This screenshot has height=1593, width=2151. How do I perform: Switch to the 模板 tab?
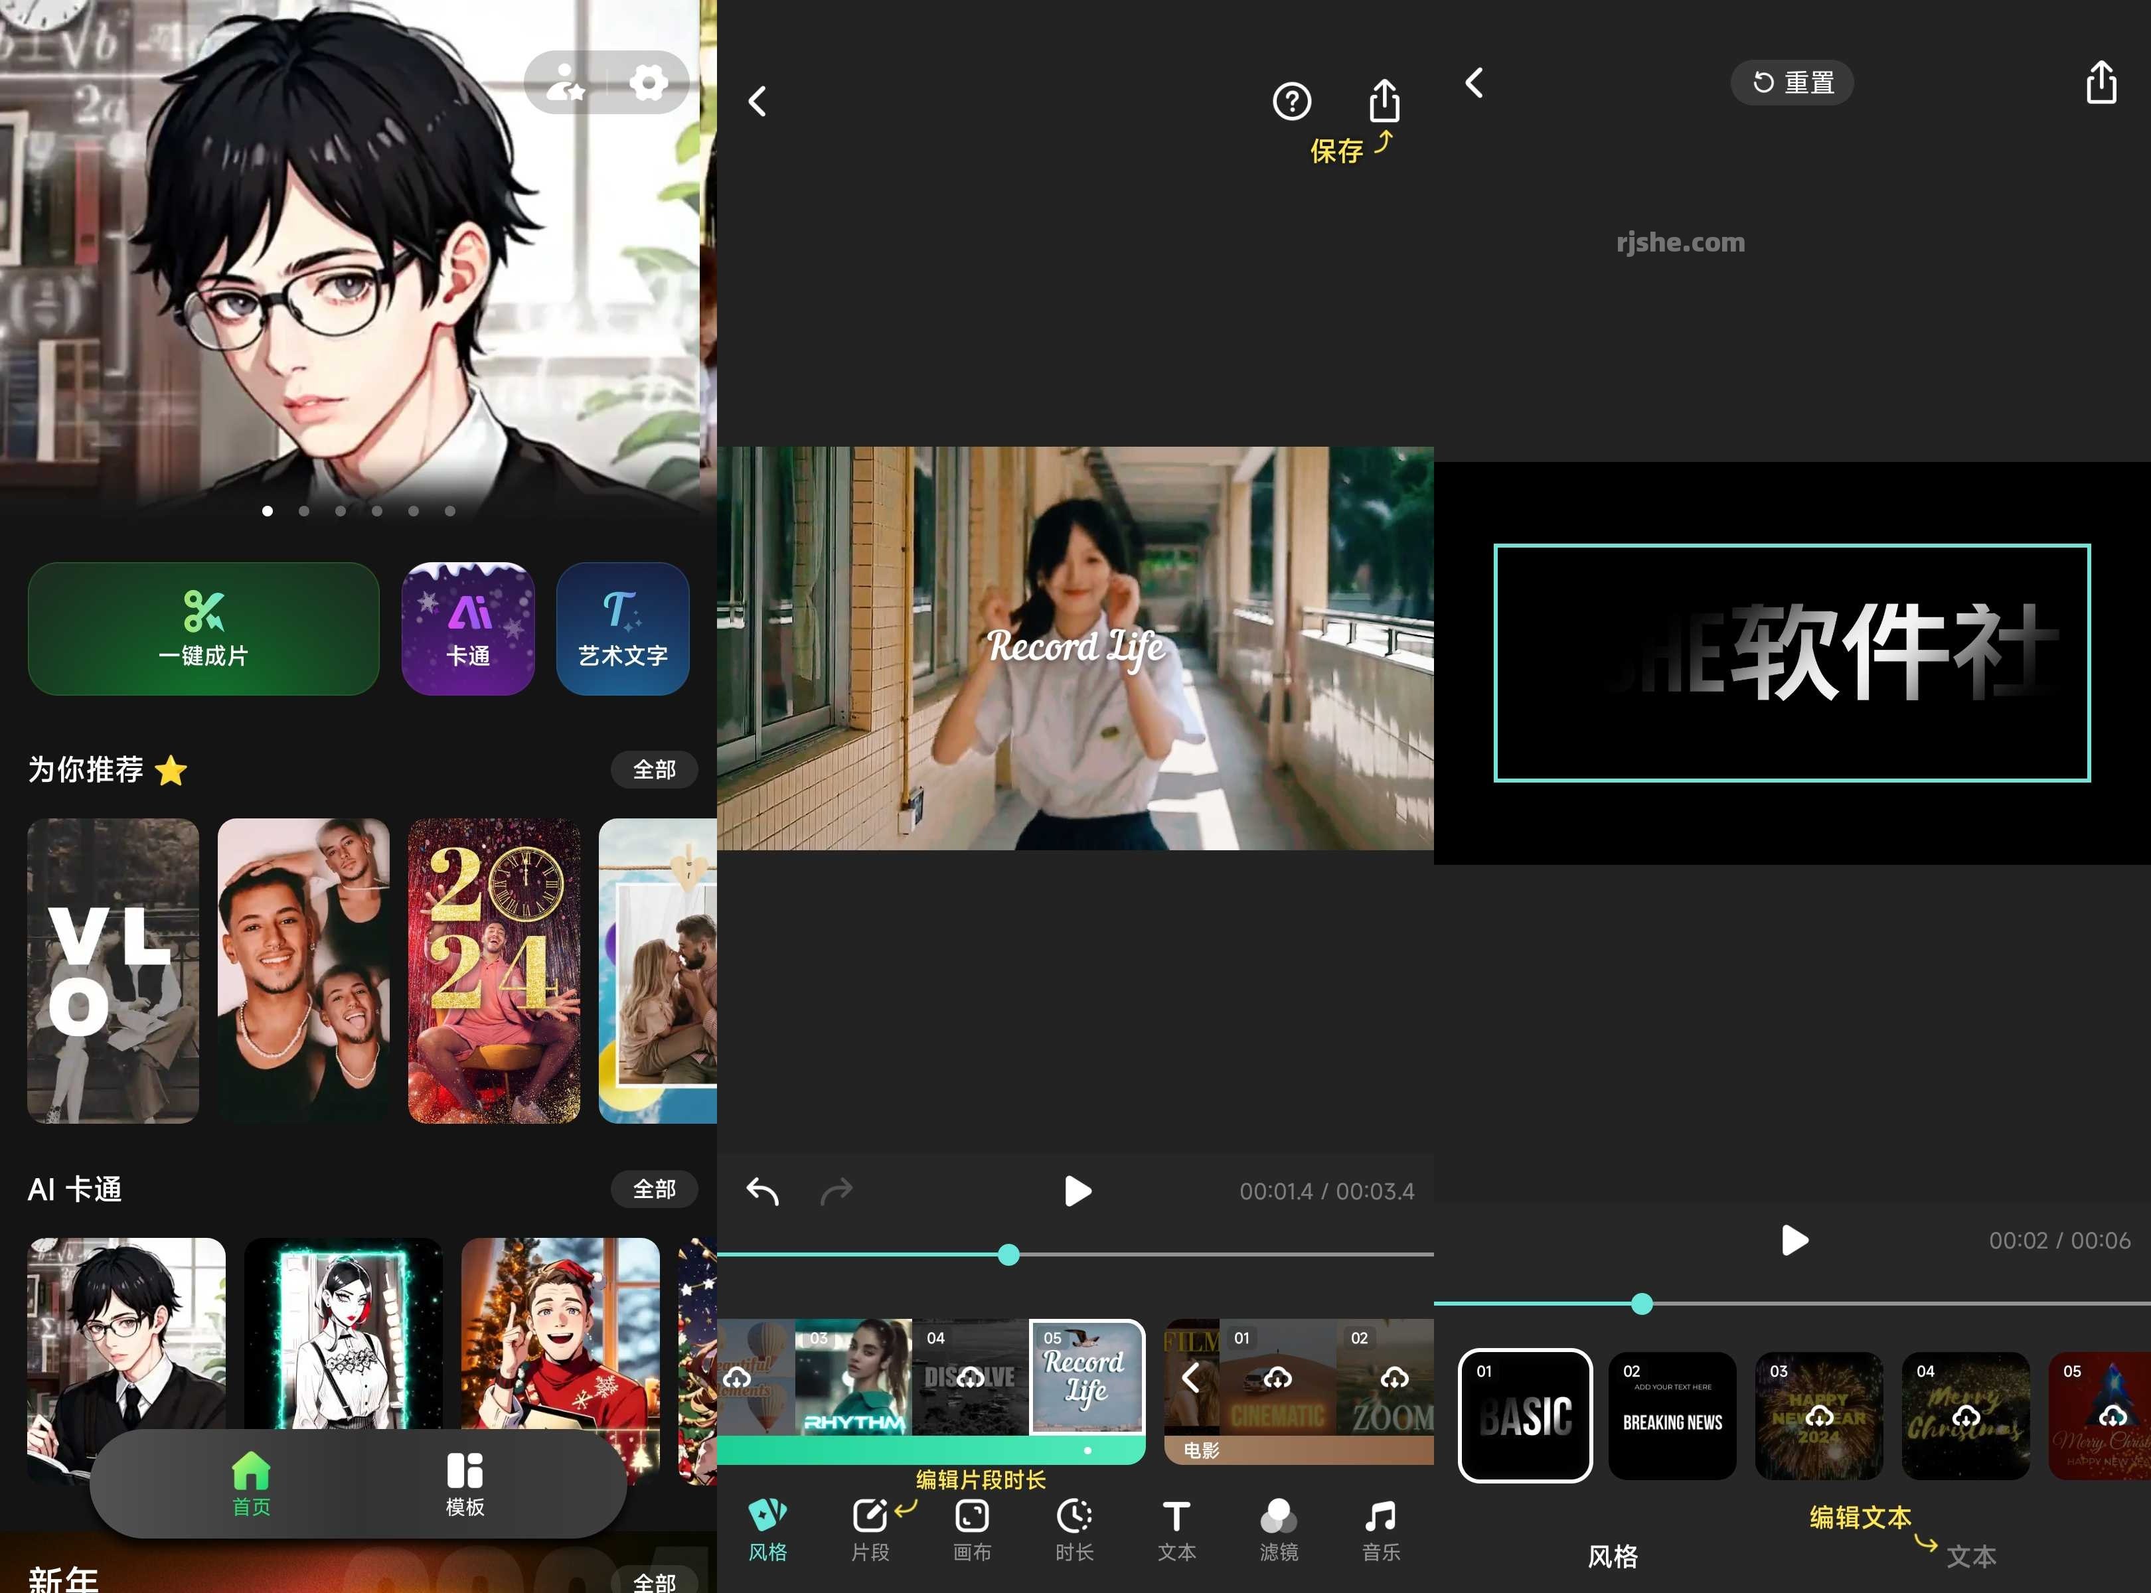click(x=465, y=1485)
